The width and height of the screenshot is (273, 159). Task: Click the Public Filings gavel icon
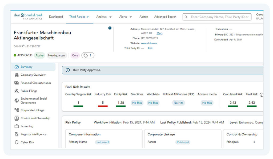(17, 91)
